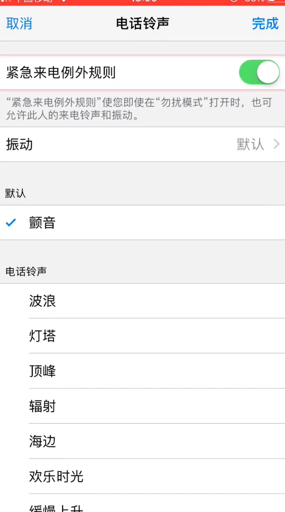Tap 完成 to confirm ringtone

pos(265,24)
